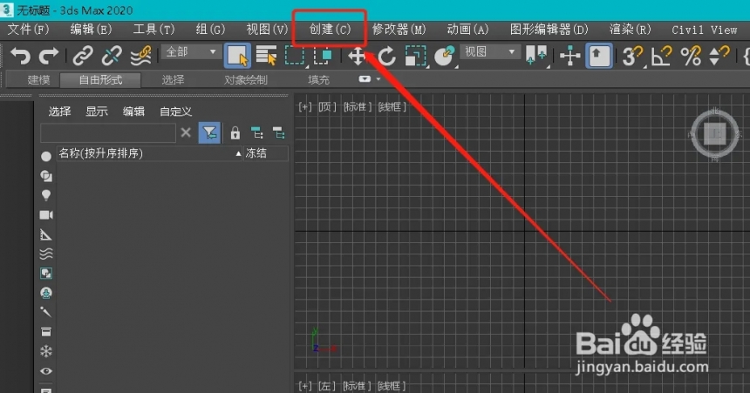The width and height of the screenshot is (750, 393).
Task: Toggle the 3D Snaps button
Action: (633, 56)
